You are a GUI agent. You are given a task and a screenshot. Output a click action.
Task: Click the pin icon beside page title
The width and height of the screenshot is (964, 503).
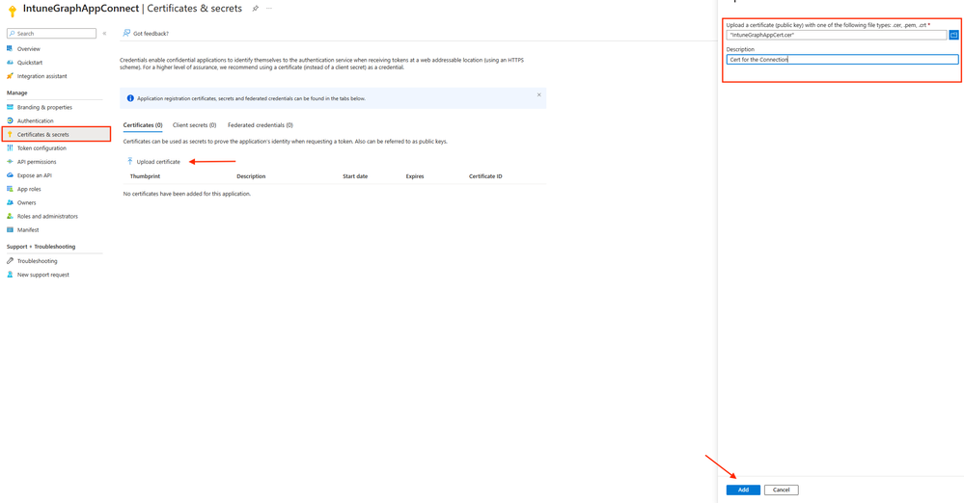[255, 9]
